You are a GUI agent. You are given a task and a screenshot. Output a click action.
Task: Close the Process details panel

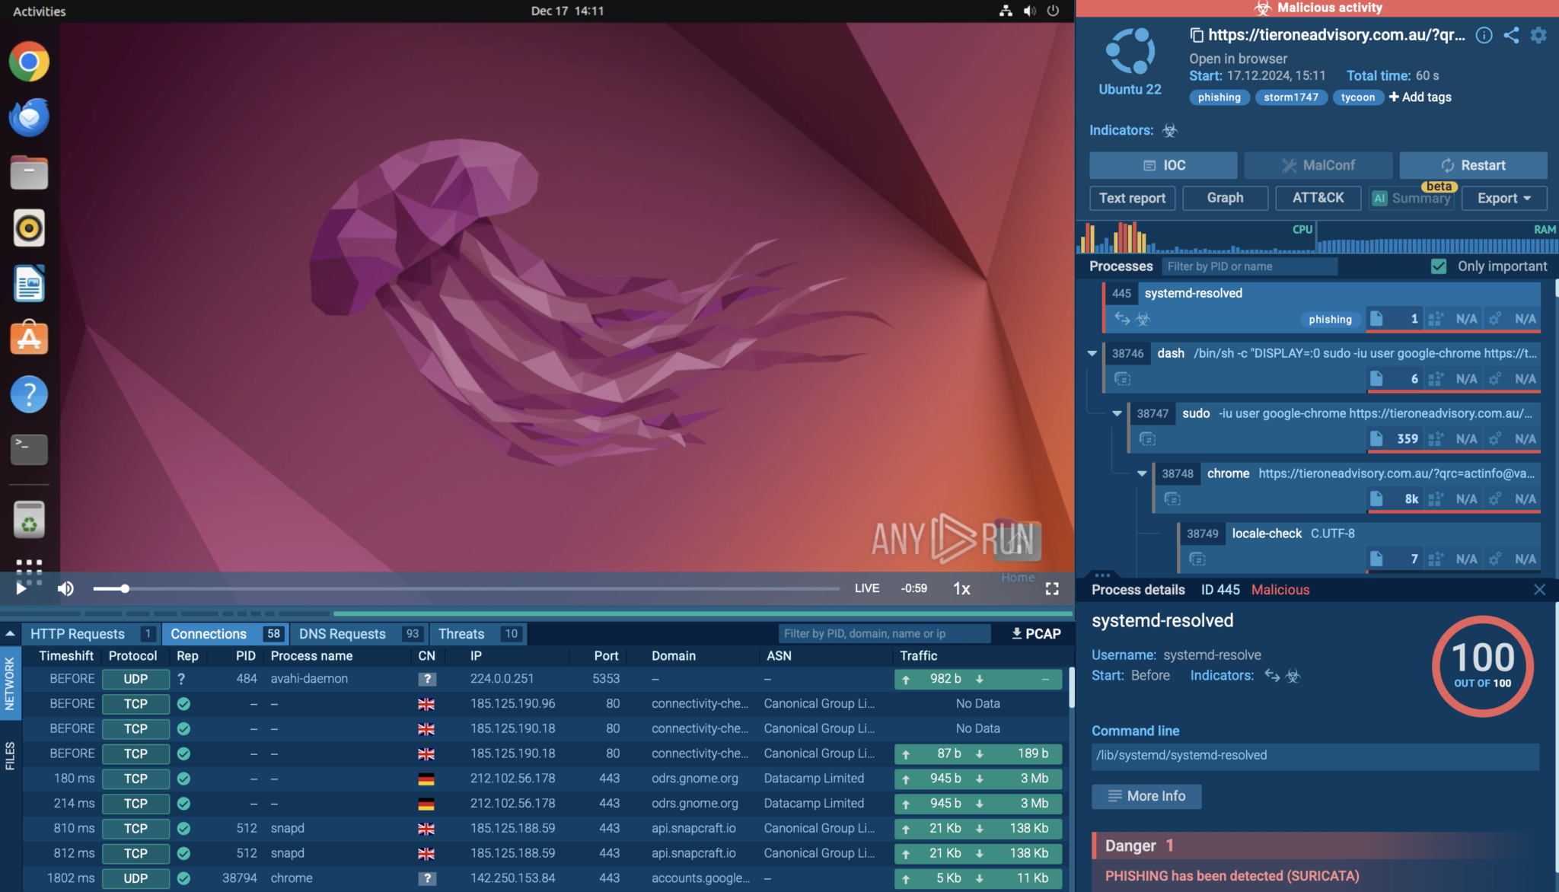point(1539,590)
